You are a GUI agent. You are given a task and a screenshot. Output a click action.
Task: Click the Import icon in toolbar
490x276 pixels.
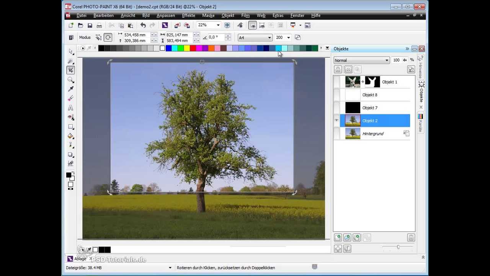click(x=178, y=25)
